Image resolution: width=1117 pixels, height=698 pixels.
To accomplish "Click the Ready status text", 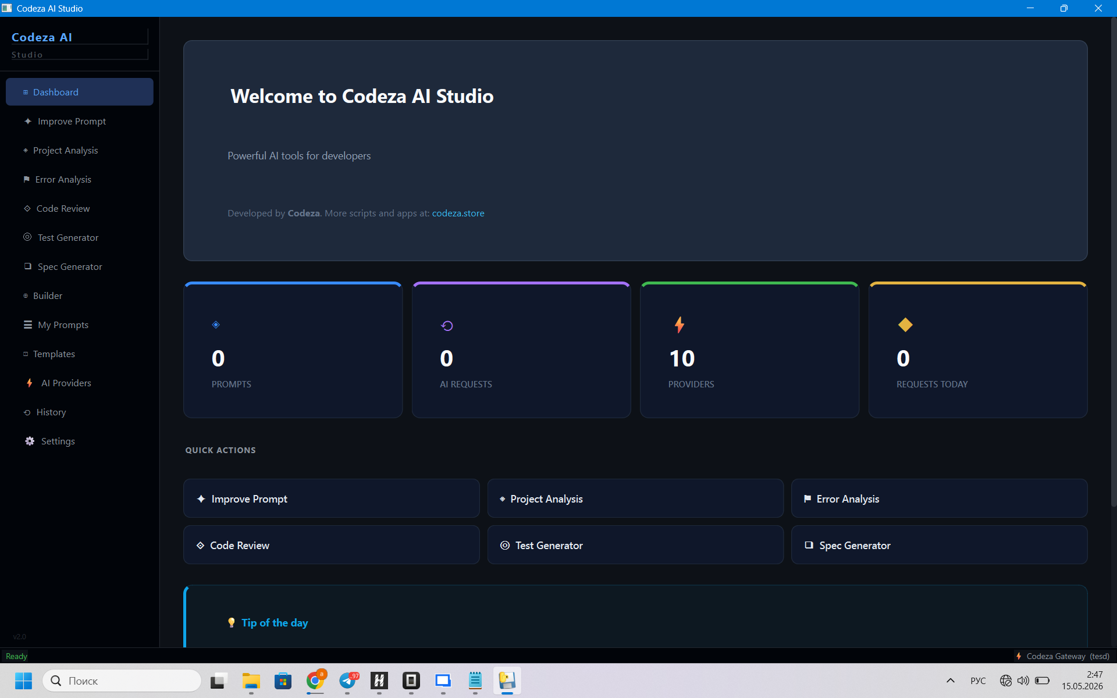I will point(16,656).
